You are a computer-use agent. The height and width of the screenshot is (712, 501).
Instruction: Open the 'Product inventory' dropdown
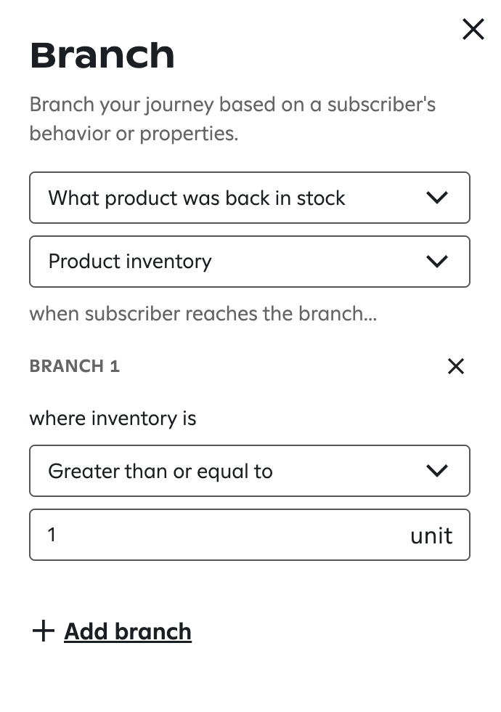tap(250, 261)
